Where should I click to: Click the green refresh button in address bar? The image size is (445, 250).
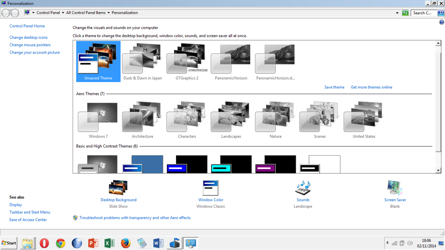(405, 13)
